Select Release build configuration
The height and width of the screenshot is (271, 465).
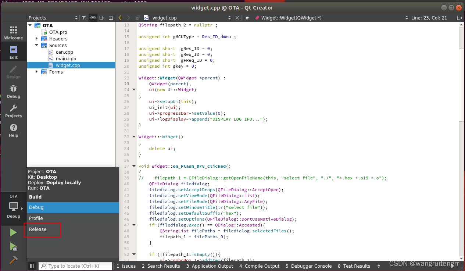coord(73,229)
